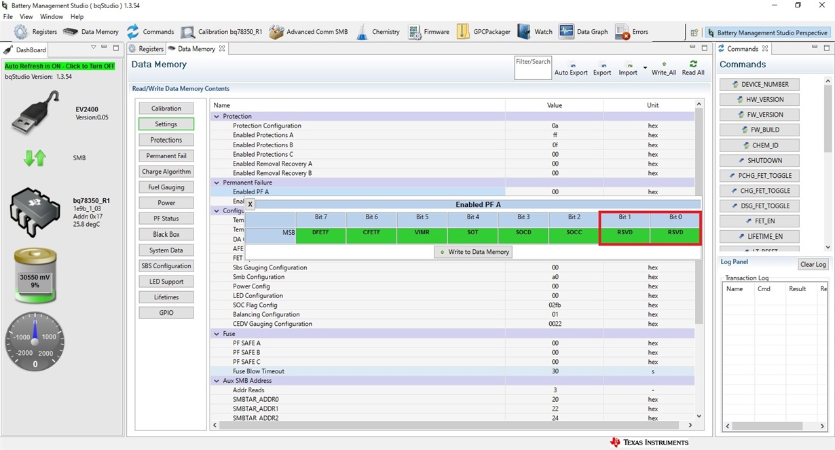Screen dimensions: 835x450
Task: Open the Calibration data memory category
Action: coord(166,109)
